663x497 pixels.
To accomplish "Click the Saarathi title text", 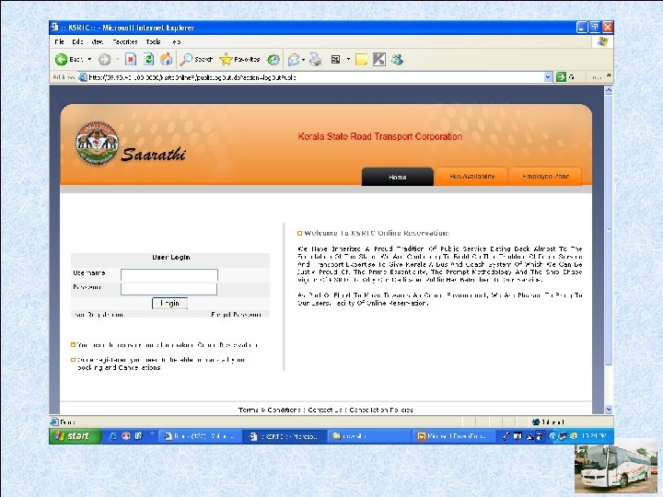I will coord(153,155).
